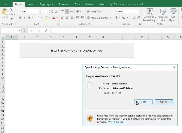Click "Tell me what you want to do" box
This screenshot has height=133, width=182.
130,5
